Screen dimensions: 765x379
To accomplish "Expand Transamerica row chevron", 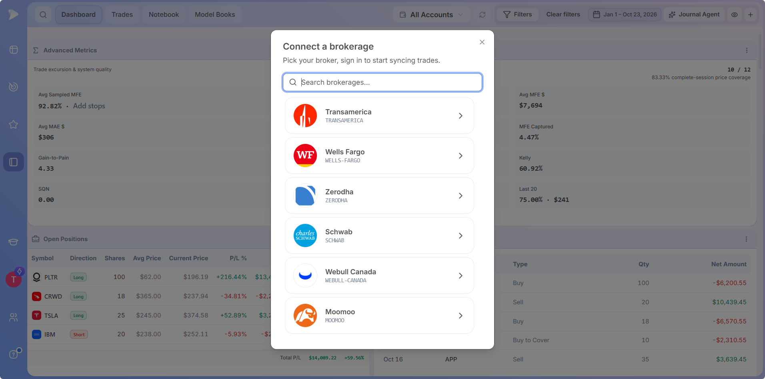I will 461,116.
